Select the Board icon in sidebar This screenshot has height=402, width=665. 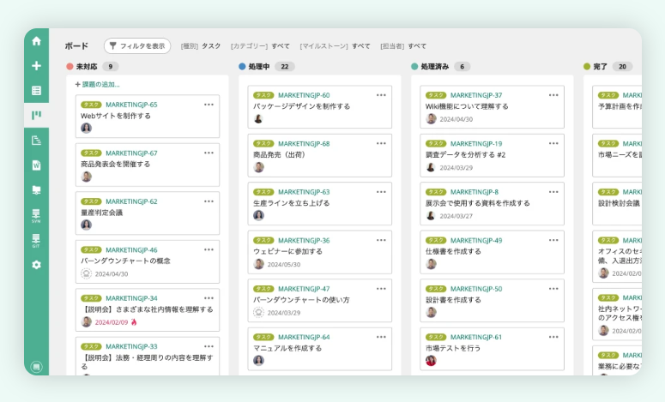coord(37,115)
